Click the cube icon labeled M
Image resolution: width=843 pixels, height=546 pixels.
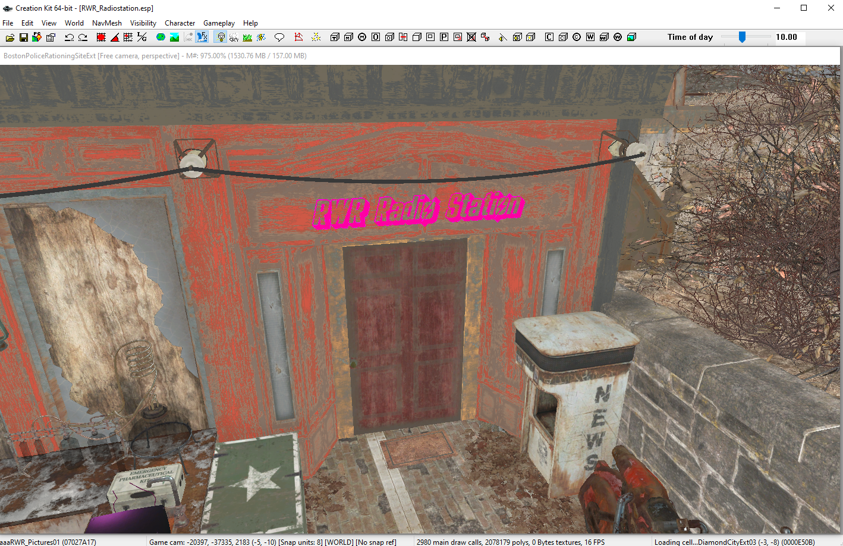coord(348,37)
